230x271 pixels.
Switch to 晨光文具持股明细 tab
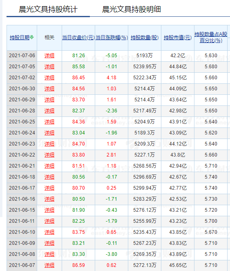point(132,9)
